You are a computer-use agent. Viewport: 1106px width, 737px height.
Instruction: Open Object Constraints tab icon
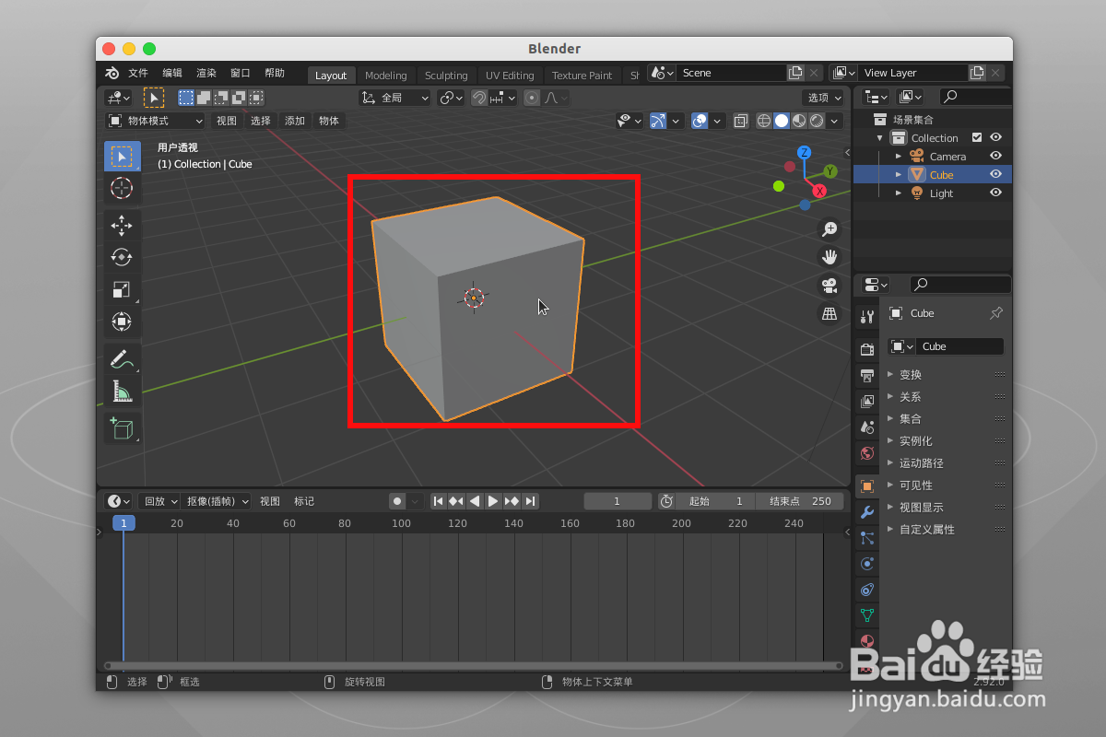pos(866,590)
